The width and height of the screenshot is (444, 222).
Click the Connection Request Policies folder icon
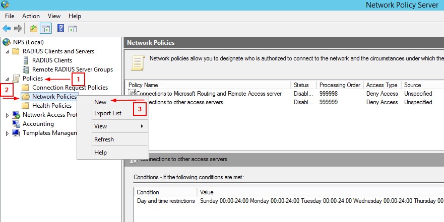pos(26,88)
